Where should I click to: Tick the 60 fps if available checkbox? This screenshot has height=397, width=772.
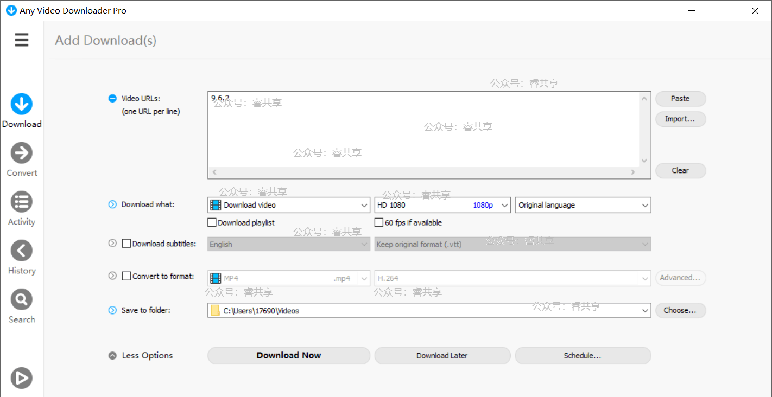[379, 222]
